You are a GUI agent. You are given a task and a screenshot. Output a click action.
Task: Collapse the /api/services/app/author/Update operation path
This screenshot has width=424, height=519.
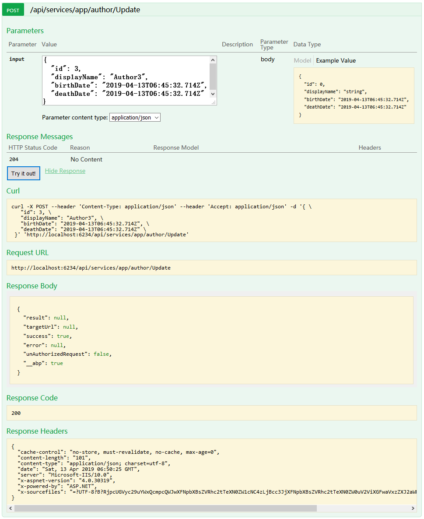85,10
